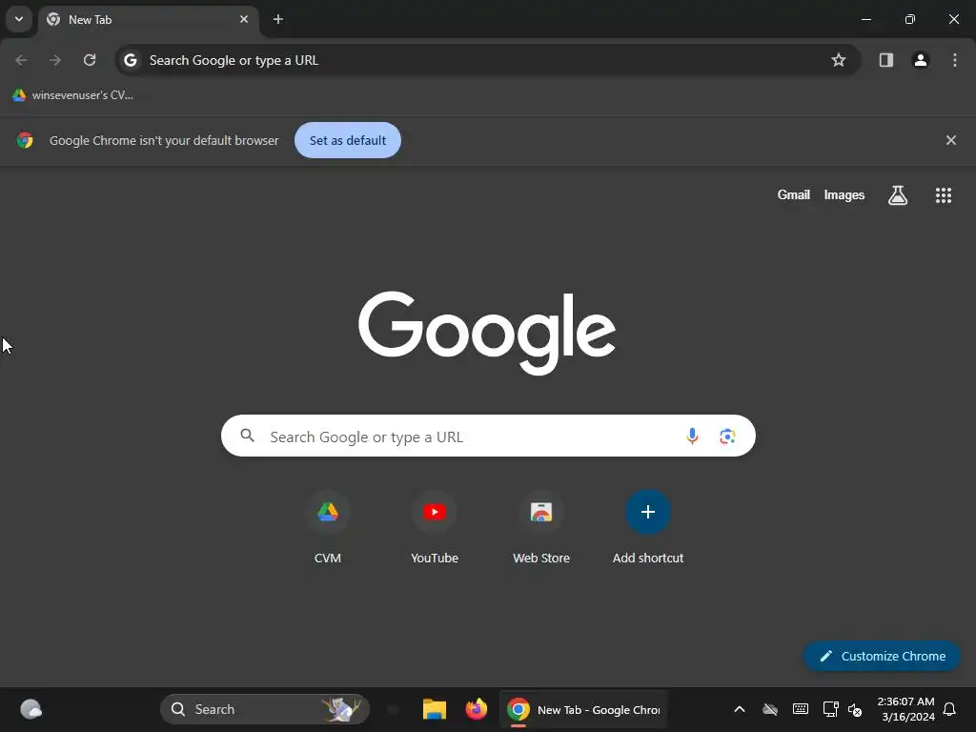Click the magnifier icon in the search box
976x732 pixels.
[x=247, y=436]
